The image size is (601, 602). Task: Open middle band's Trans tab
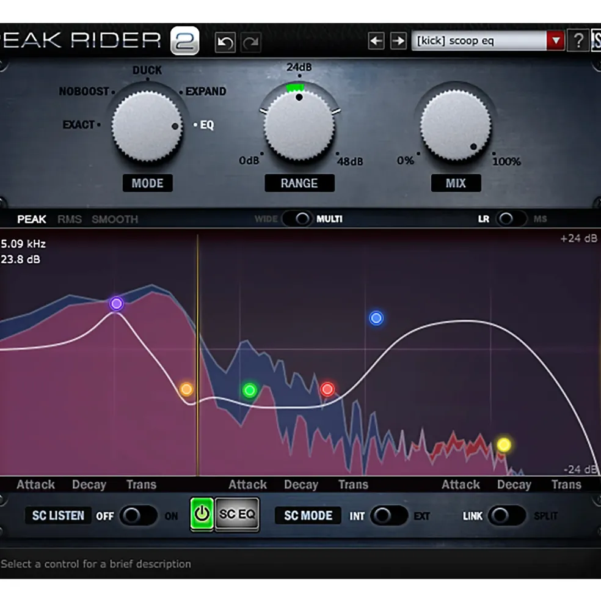coord(353,485)
